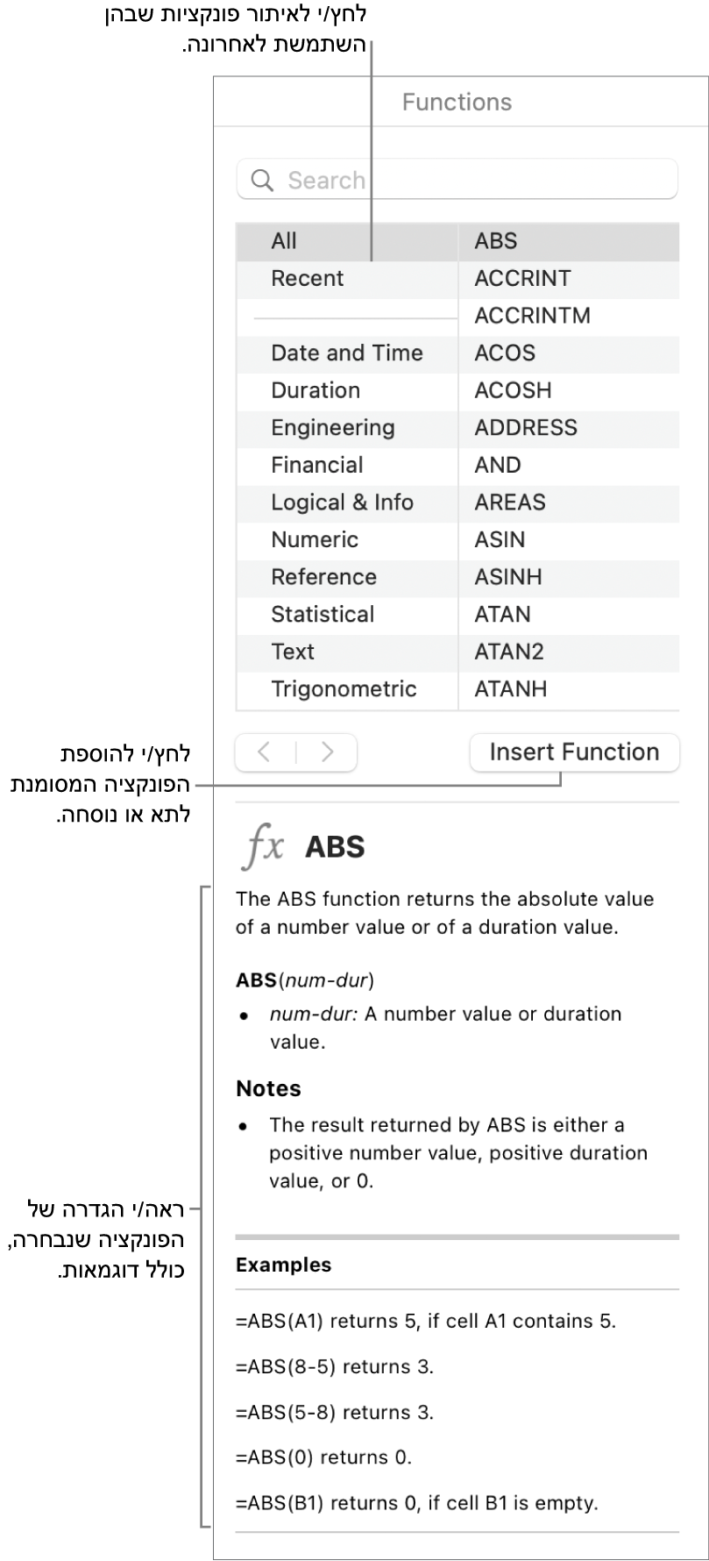Type in the Search functions field

coord(473,181)
